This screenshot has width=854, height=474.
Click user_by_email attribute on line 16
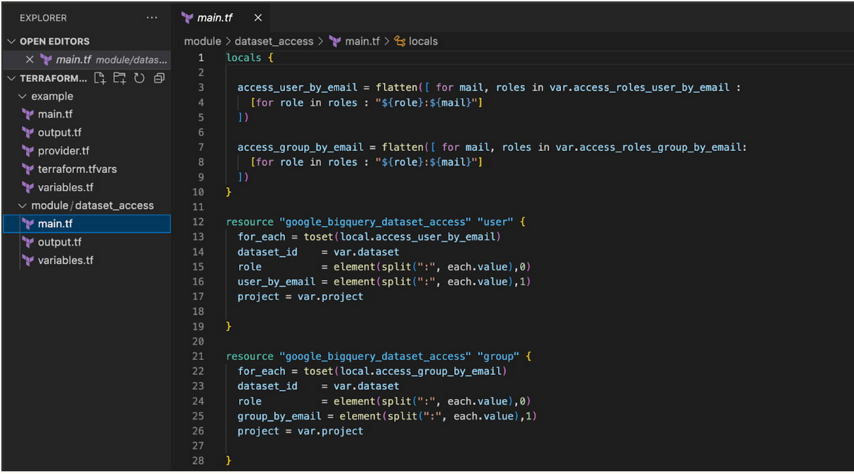pos(277,282)
